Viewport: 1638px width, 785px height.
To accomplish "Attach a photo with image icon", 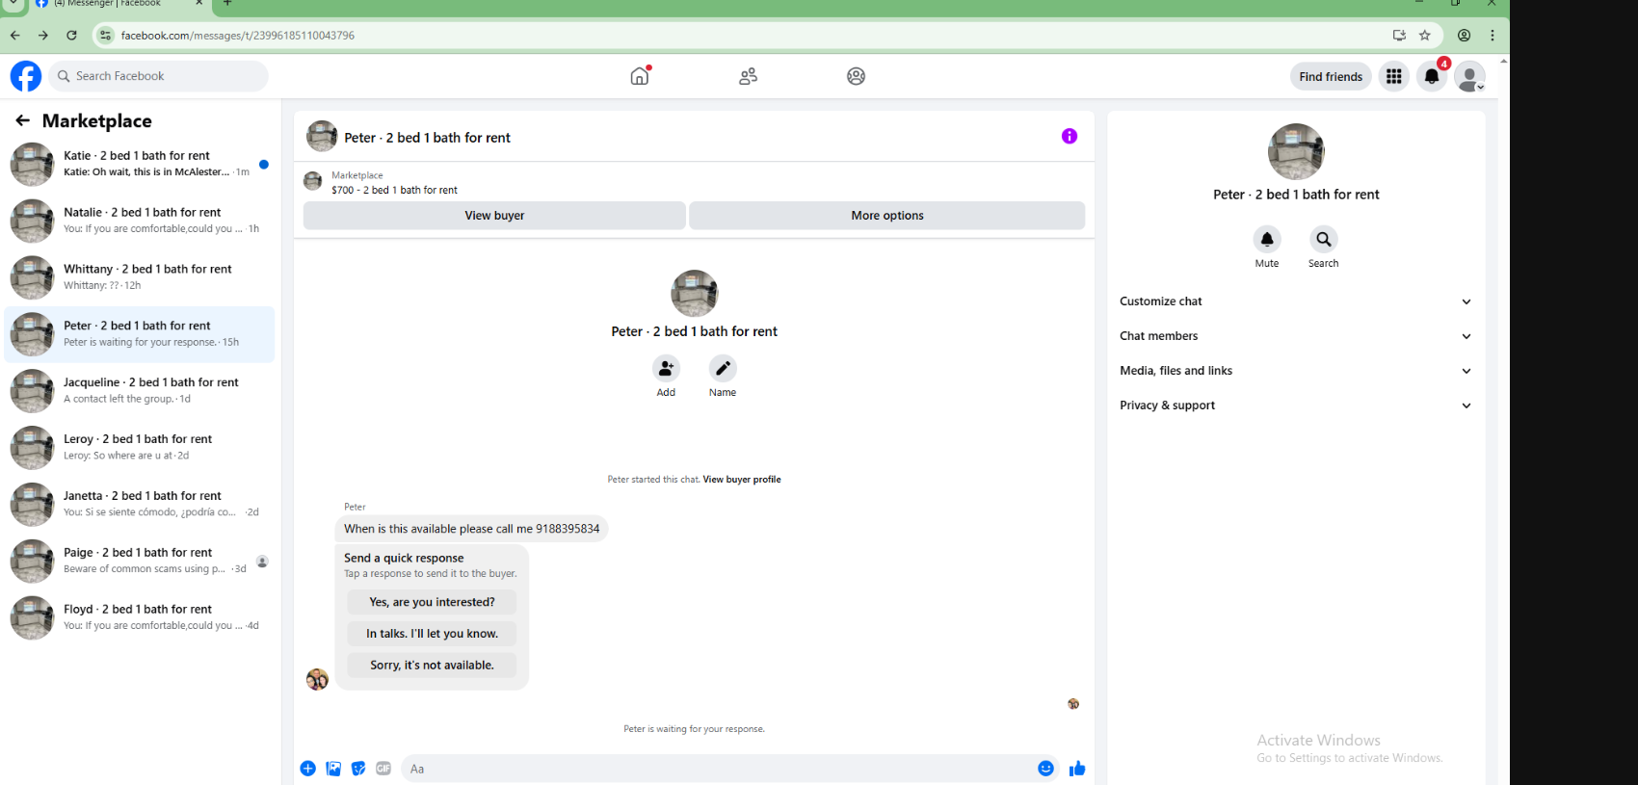I will click(333, 769).
